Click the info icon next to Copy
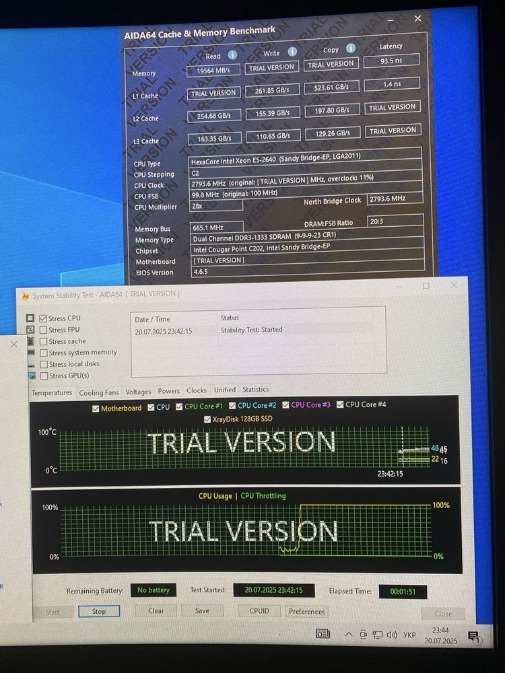This screenshot has height=673, width=505. pos(351,48)
